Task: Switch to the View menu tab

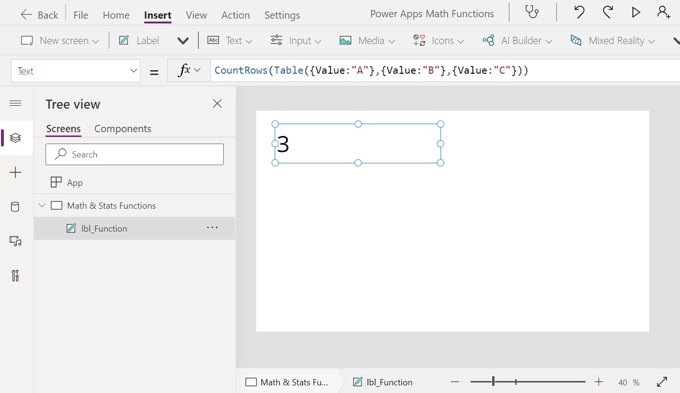Action: coord(196,15)
